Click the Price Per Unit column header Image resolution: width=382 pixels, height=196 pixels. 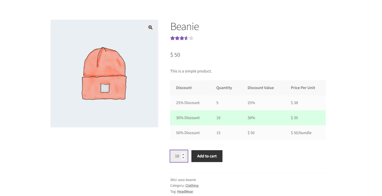[303, 88]
